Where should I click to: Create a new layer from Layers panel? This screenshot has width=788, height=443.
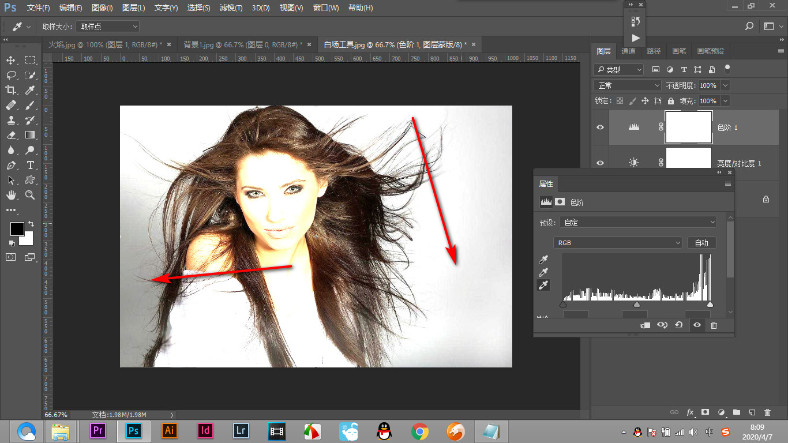click(x=752, y=412)
